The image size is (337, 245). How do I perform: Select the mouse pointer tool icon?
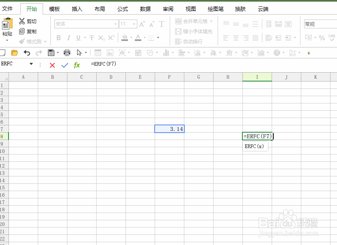(x=79, y=53)
